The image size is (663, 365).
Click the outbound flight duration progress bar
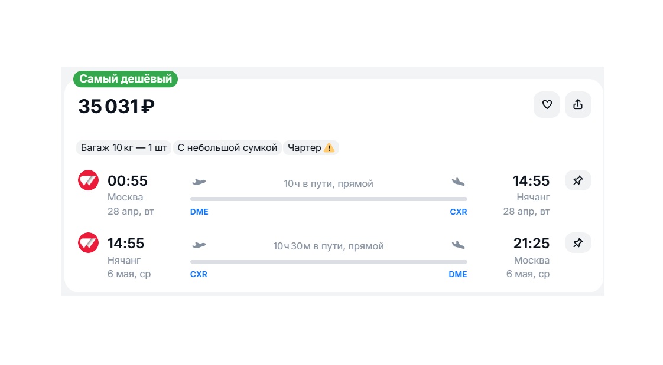point(329,199)
